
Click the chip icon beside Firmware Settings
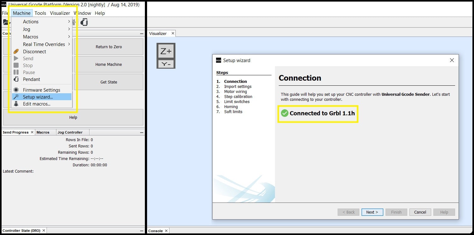pyautogui.click(x=16, y=90)
